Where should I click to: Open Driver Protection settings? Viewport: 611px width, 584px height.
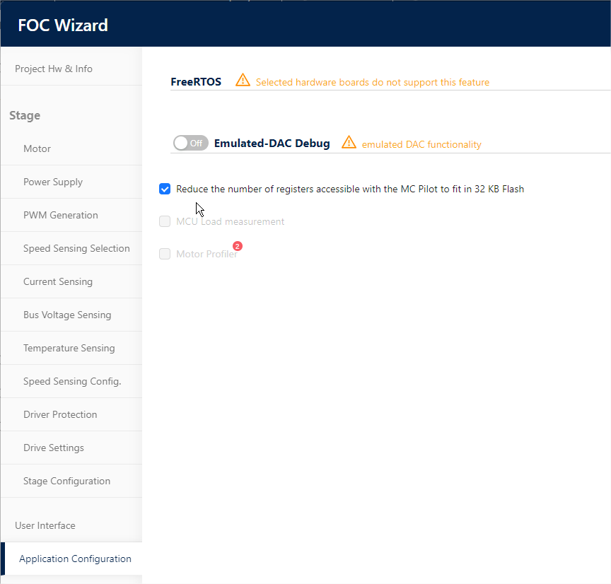(x=60, y=414)
